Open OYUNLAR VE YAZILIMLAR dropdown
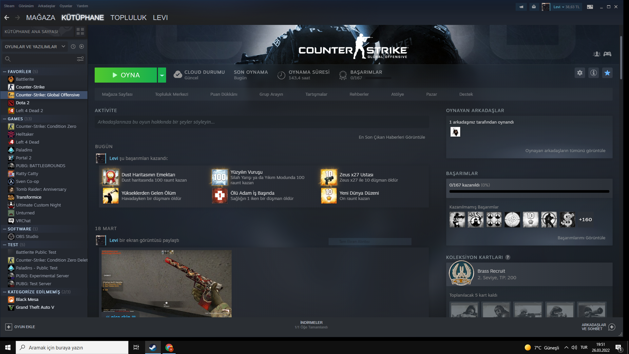Viewport: 629px width, 354px height. pos(34,47)
